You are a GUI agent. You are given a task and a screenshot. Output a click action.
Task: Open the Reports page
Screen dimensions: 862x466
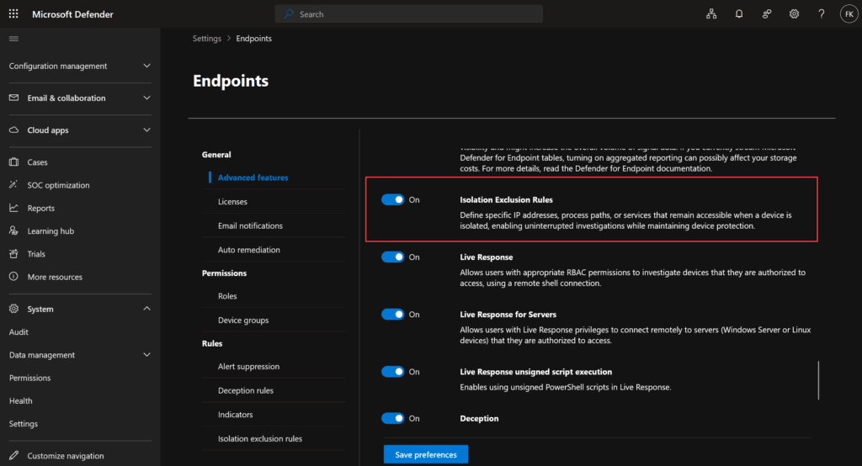(40, 209)
